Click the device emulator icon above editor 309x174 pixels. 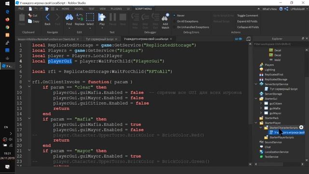point(248,39)
